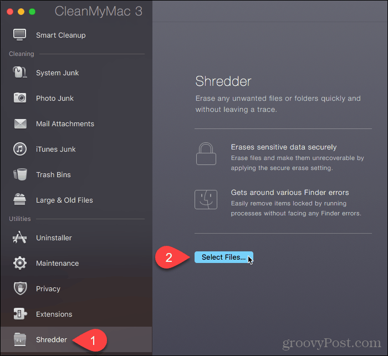The width and height of the screenshot is (388, 356).
Task: Open the Privacy utility
Action: click(x=48, y=288)
